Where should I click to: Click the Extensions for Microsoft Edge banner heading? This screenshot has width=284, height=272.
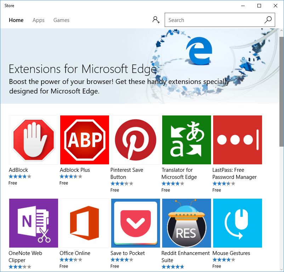pos(83,69)
